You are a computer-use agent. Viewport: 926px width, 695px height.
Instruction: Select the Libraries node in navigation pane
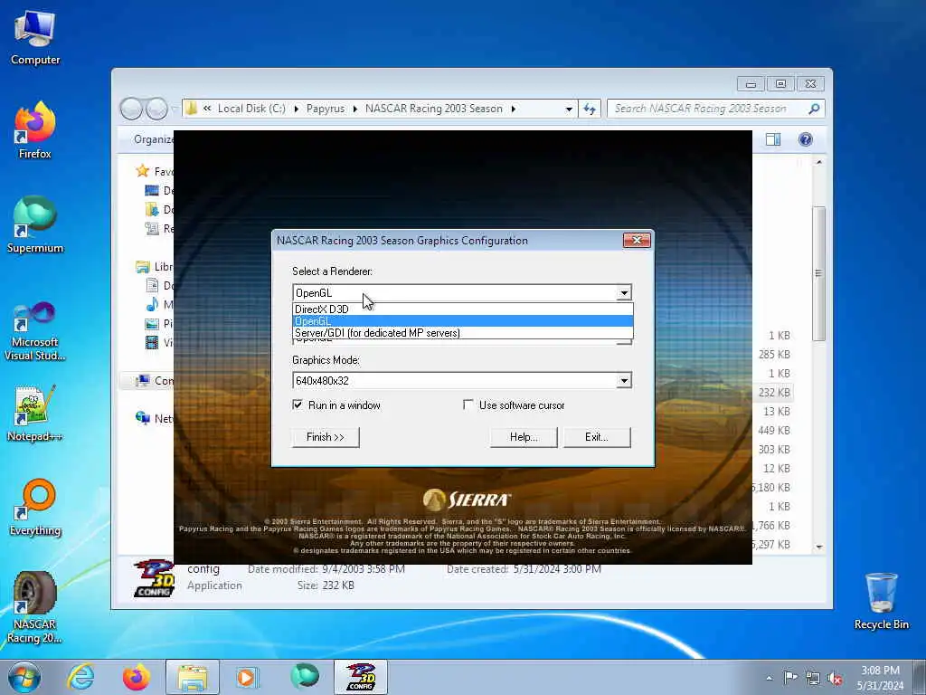(x=154, y=267)
